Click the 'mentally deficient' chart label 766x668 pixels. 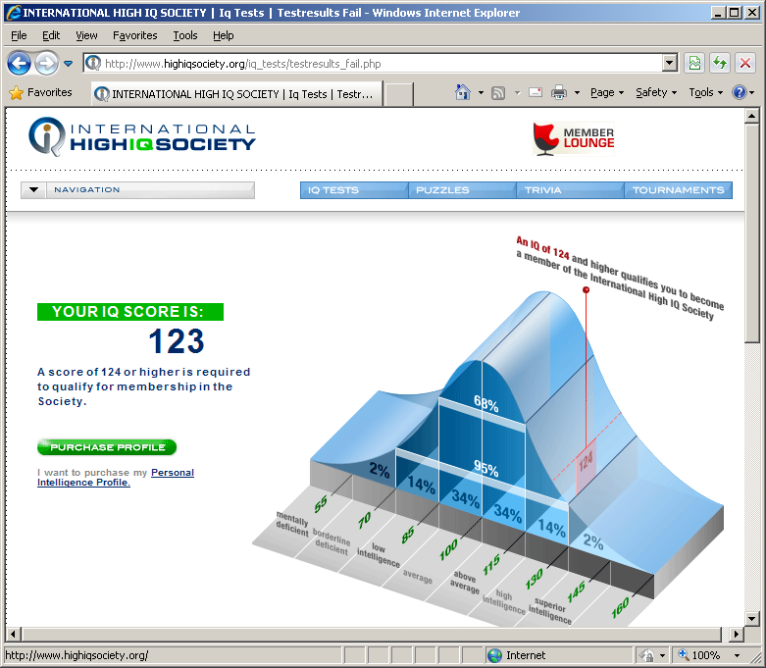click(292, 524)
